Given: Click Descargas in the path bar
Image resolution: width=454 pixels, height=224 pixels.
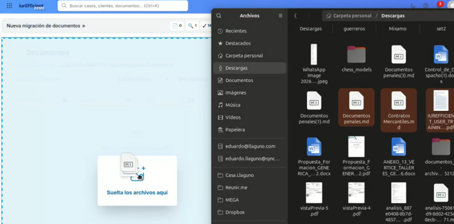Looking at the screenshot, I should [393, 16].
